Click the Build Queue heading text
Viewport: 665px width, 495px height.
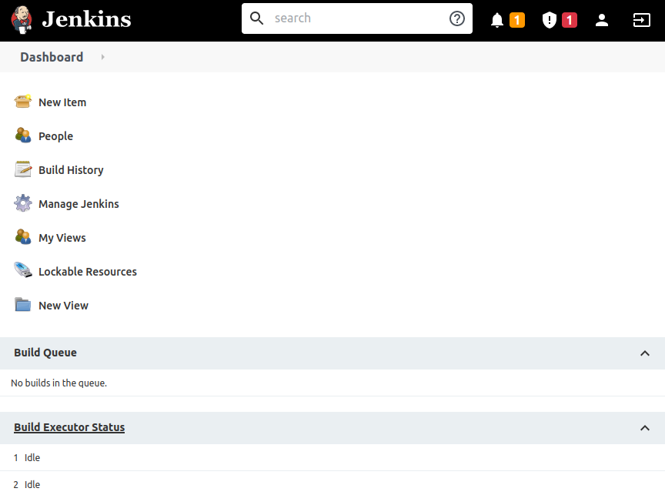coord(45,353)
